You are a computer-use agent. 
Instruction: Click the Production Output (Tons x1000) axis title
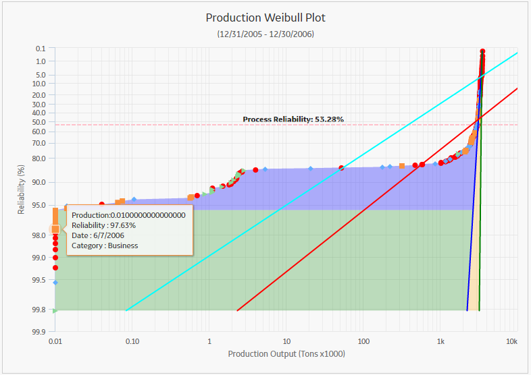286,353
